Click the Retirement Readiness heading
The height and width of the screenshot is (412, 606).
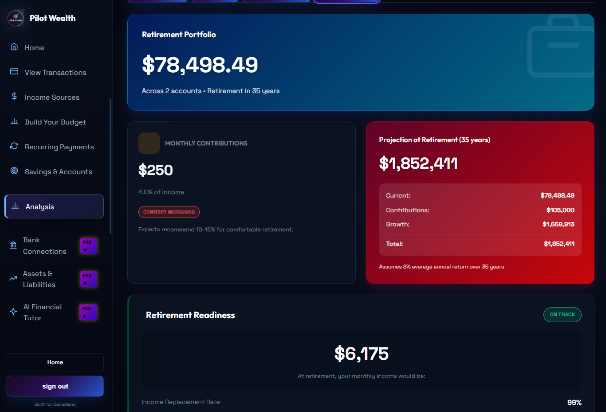[x=190, y=315]
